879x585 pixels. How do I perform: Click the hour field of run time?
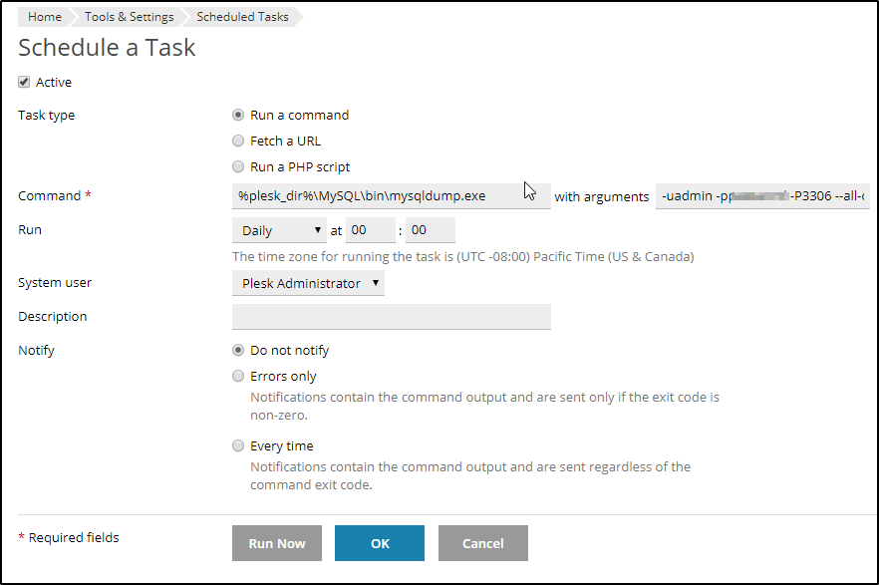click(x=370, y=230)
